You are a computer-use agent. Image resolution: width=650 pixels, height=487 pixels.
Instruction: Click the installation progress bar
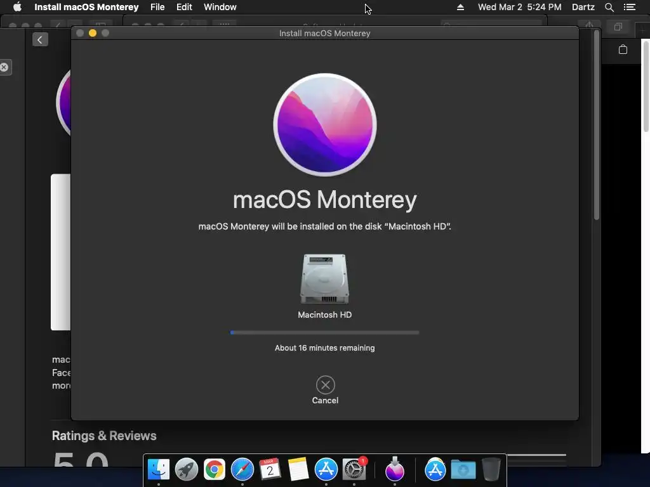click(324, 332)
